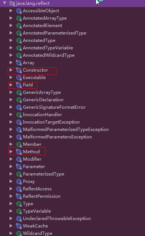
Task: Select the TypeVariable interface entry
Action: tap(37, 211)
